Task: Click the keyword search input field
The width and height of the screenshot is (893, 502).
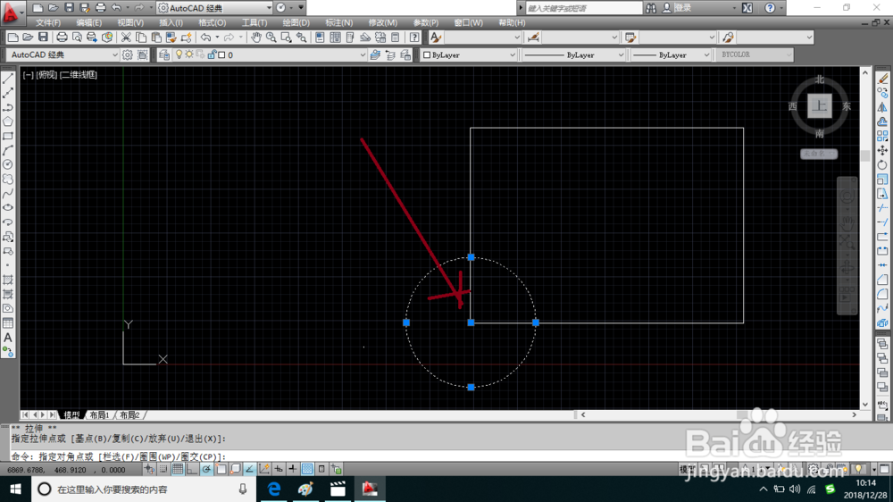Action: (582, 8)
